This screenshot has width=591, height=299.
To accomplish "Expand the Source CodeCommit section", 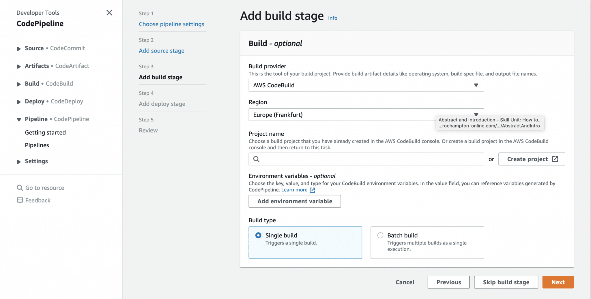I will [19, 48].
